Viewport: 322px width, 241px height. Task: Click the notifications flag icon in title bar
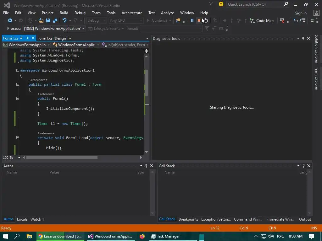(x=211, y=4)
